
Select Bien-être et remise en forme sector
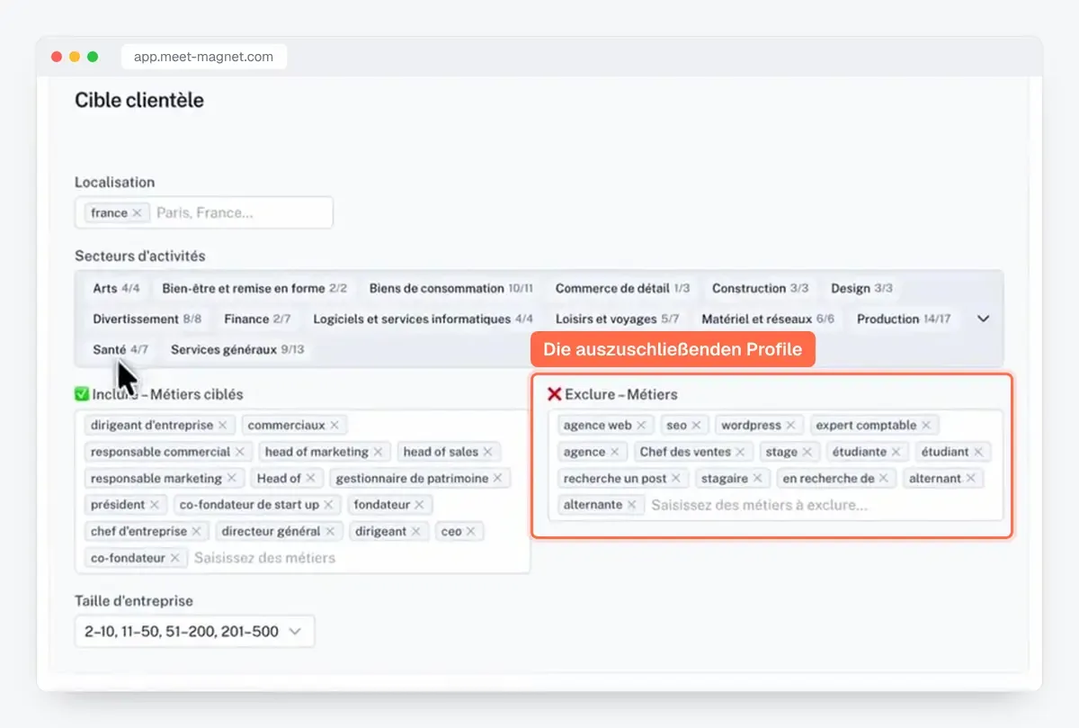click(254, 289)
